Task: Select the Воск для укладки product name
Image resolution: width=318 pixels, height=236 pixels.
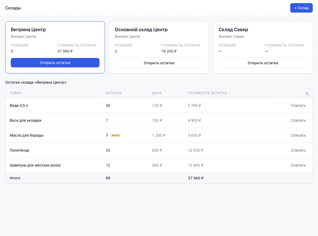Action: click(x=25, y=120)
